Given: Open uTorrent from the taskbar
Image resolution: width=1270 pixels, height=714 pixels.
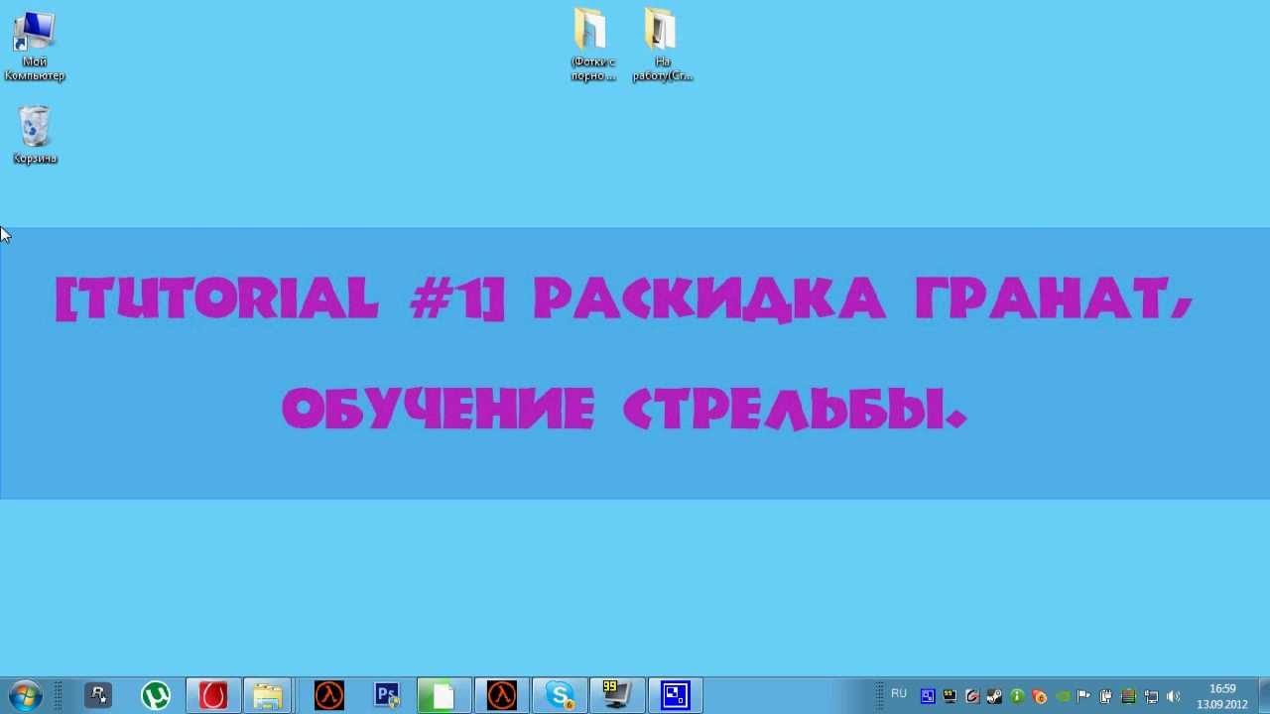Looking at the screenshot, I should coord(155,695).
